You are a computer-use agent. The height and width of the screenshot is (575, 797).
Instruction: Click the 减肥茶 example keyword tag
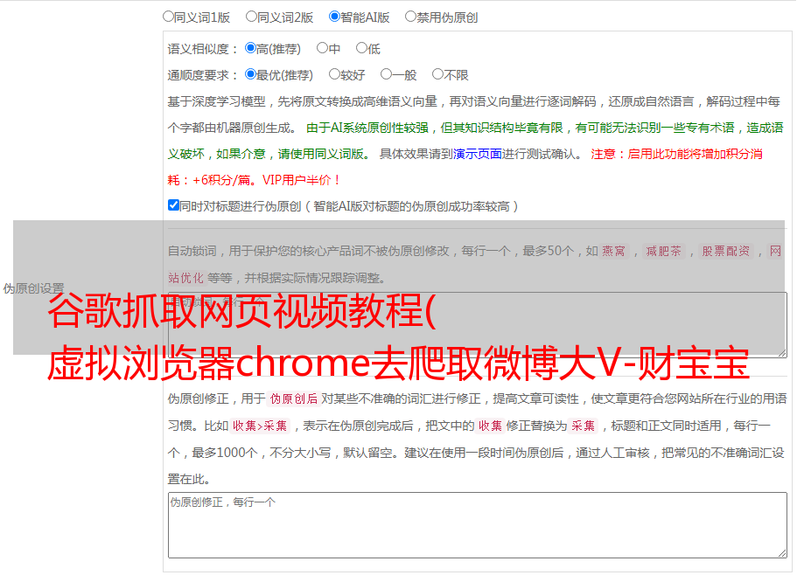tap(664, 251)
